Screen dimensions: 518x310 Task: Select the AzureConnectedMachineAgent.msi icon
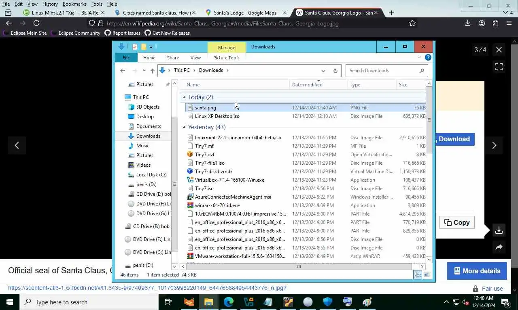click(x=190, y=197)
